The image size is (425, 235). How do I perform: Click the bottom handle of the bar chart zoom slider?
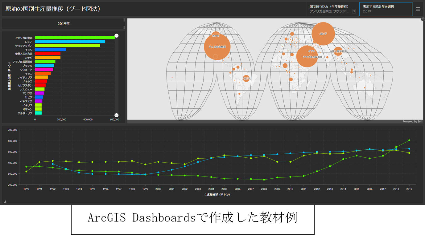click(x=116, y=115)
